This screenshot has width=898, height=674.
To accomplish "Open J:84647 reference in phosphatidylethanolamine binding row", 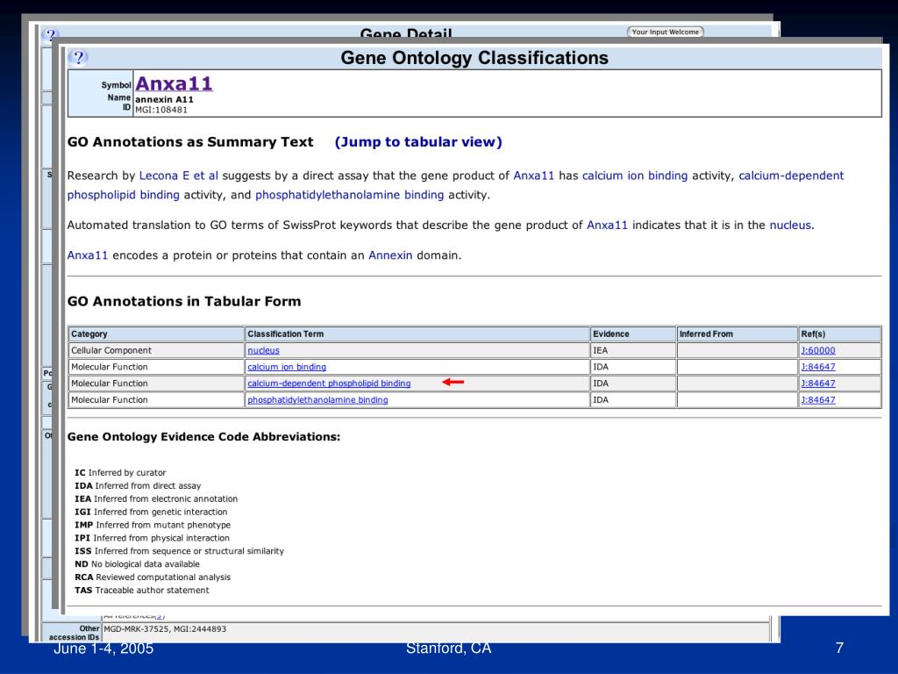I will [818, 400].
